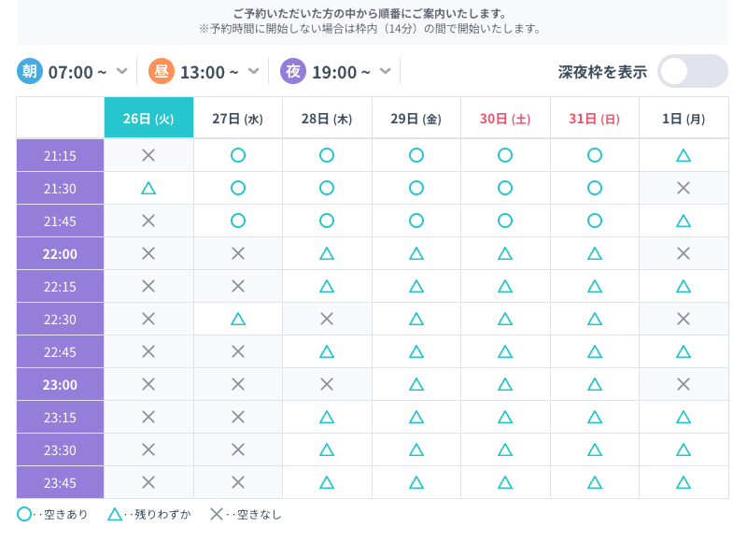Click the 22:00 time row label
The height and width of the screenshot is (542, 747).
[x=60, y=253]
